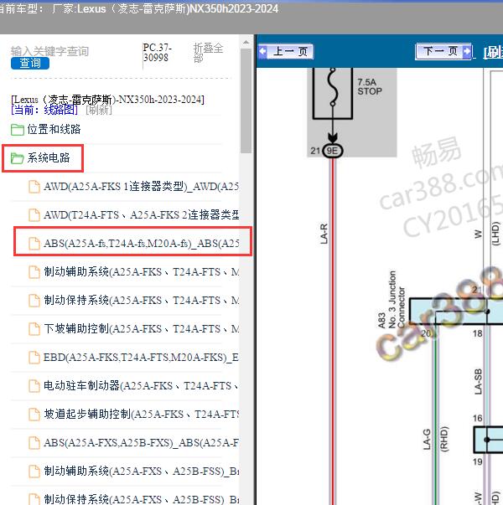Click the document icon beside 坡道起步辅助控制
This screenshot has height=505, width=503.
[34, 415]
